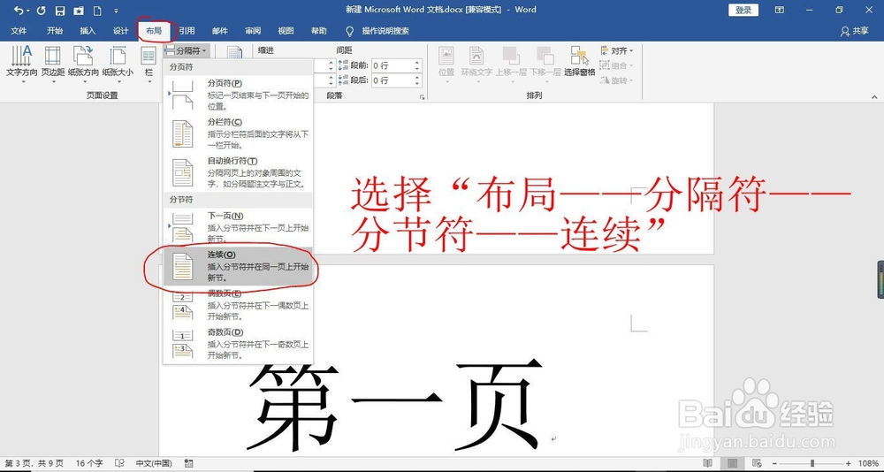Switch to the 开始 (Home) tab
The image size is (884, 472).
(x=55, y=31)
